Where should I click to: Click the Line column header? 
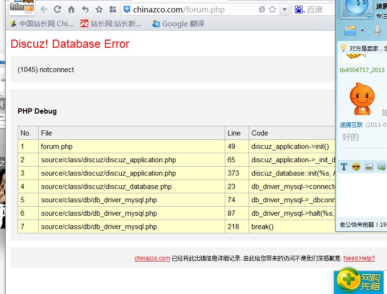[x=237, y=133]
